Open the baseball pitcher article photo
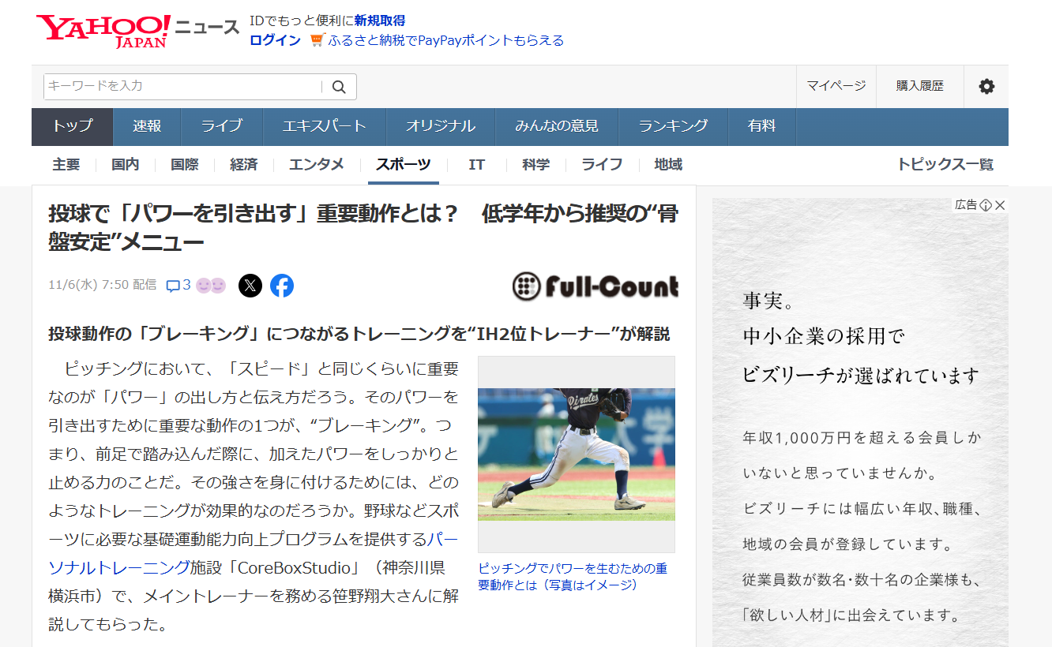The image size is (1052, 647). coord(577,454)
